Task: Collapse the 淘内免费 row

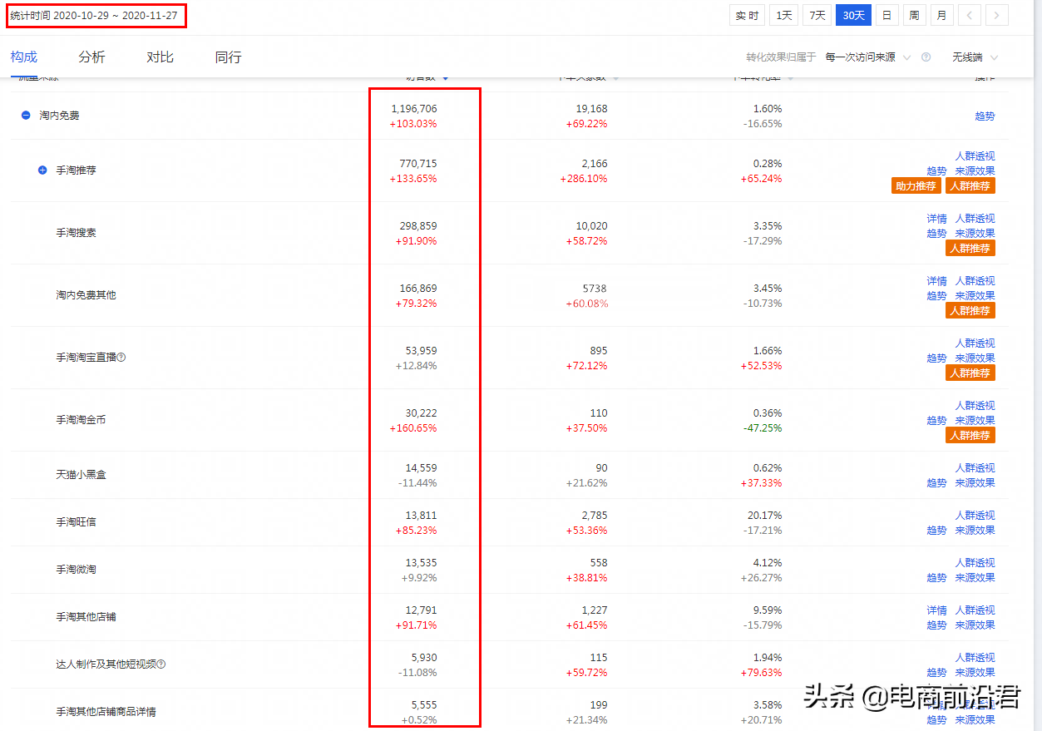Action: pos(26,116)
